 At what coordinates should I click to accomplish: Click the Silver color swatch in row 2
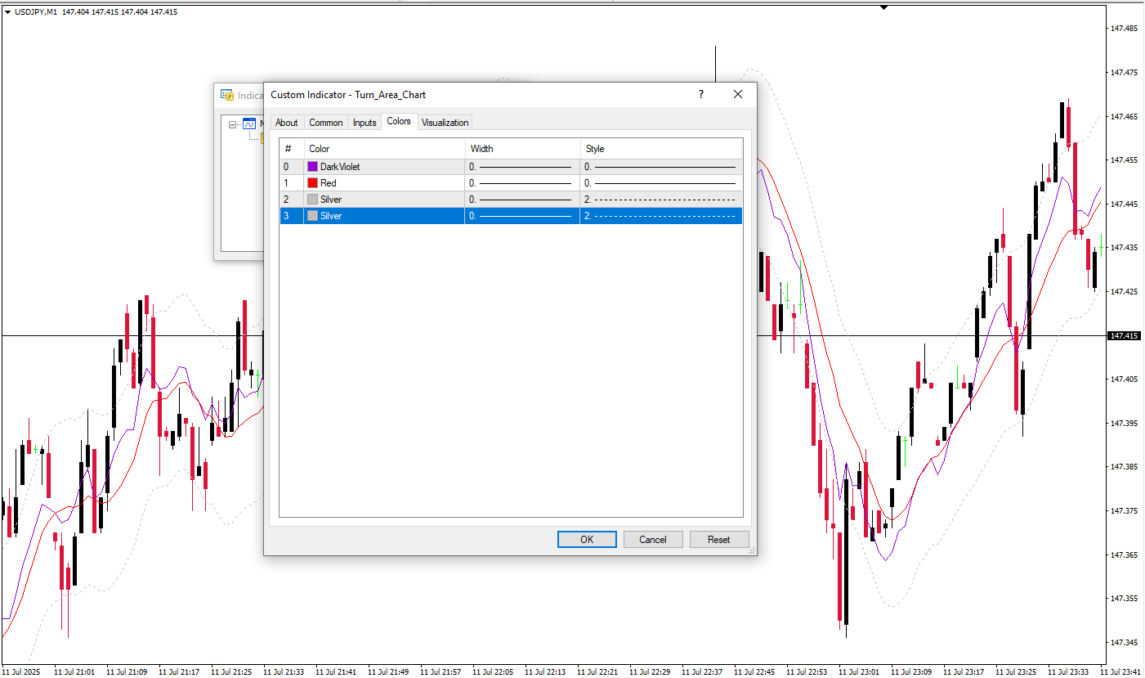[x=312, y=200]
